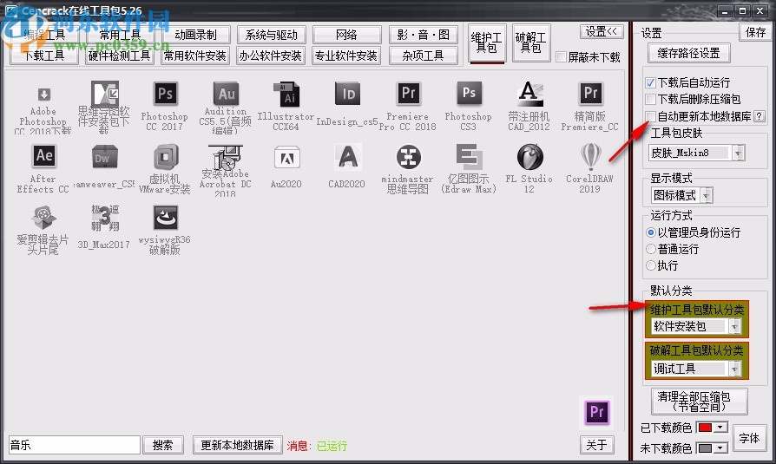The width and height of the screenshot is (776, 464).
Task: Open the 调试工具 default category dropdown
Action: (735, 369)
